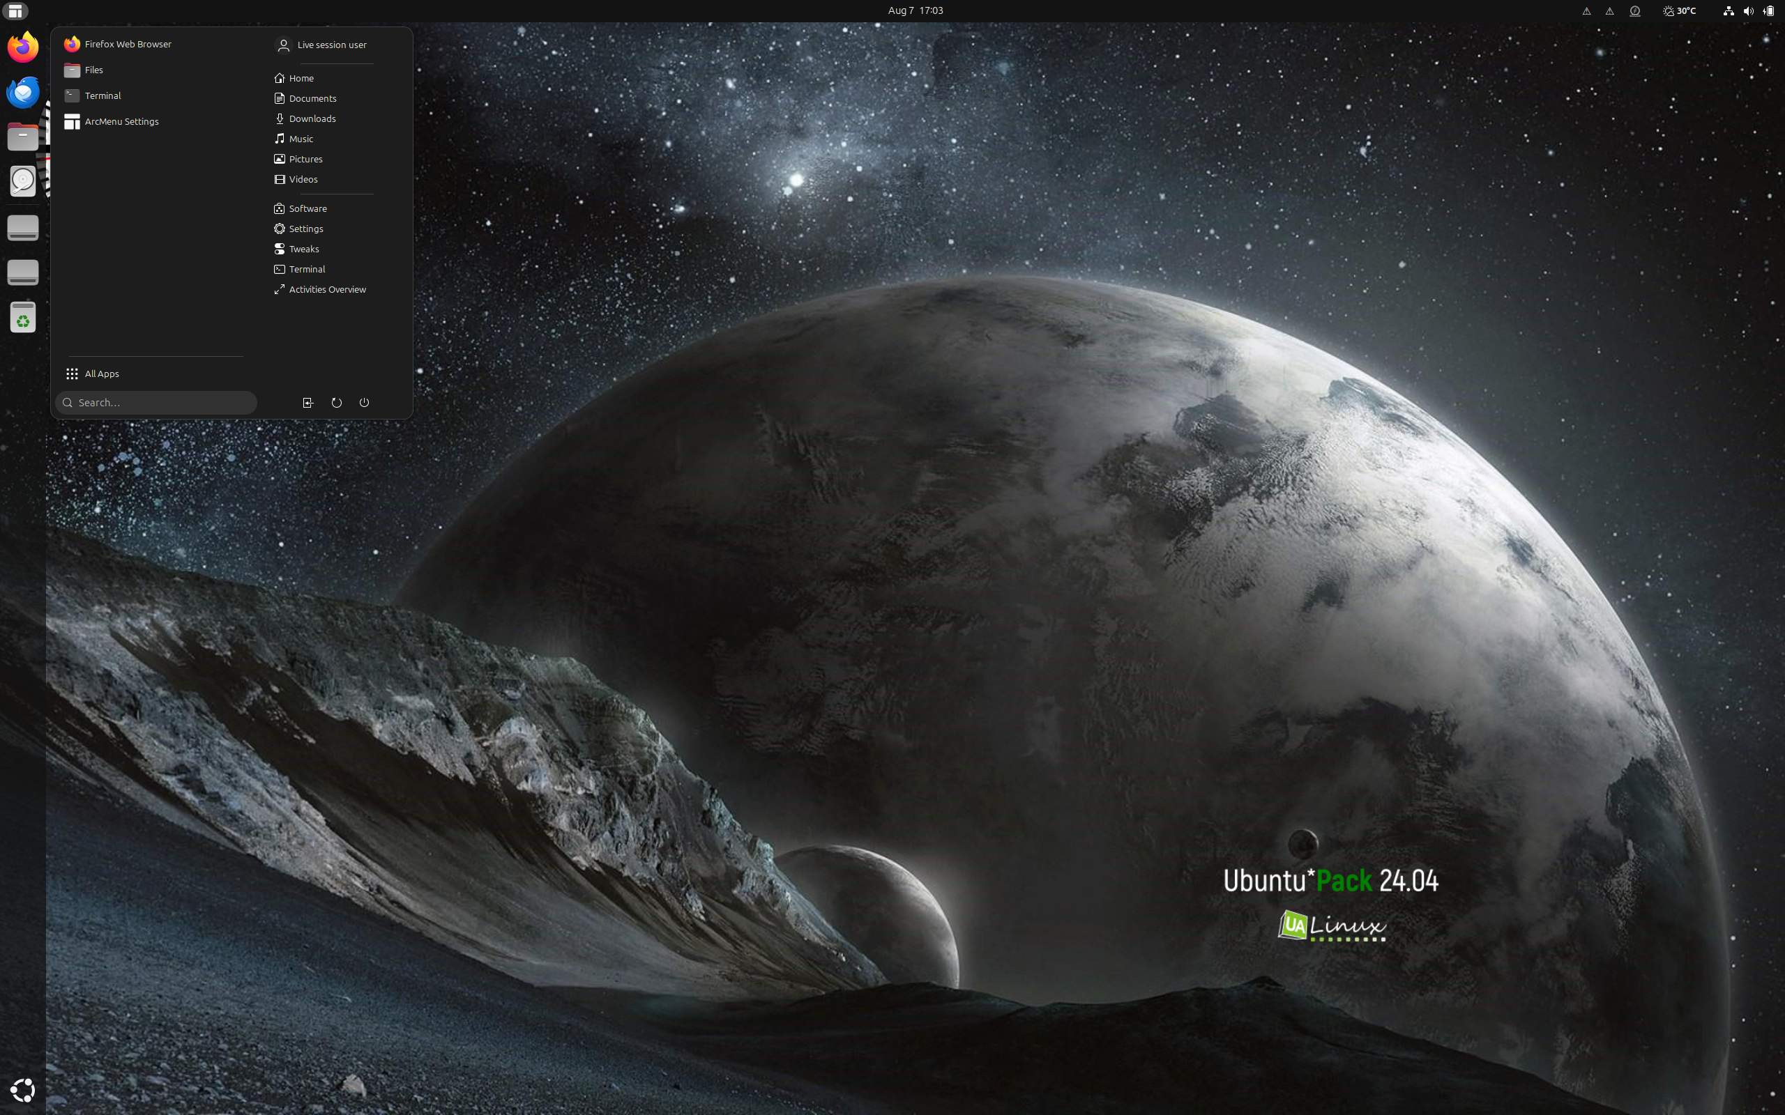1785x1115 pixels.
Task: Open Thunderbird Mail from the dock
Action: coord(23,92)
